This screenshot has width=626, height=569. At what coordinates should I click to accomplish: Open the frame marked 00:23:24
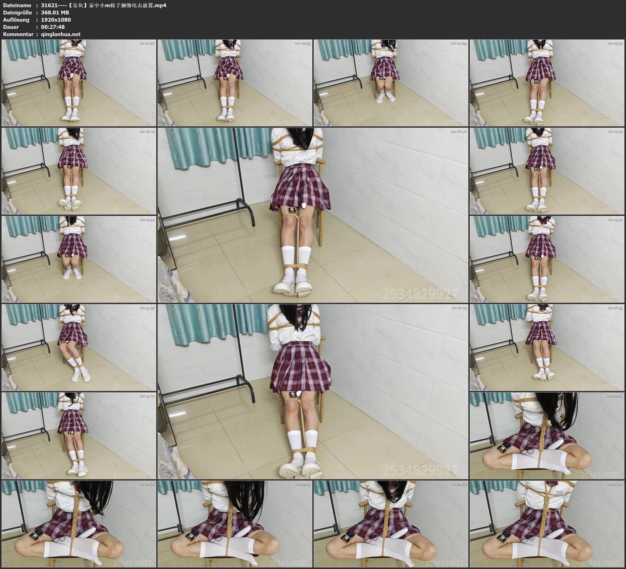pos(235,524)
